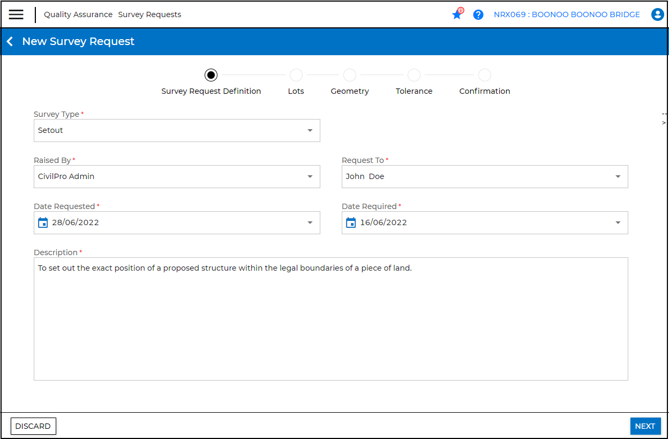Expand the Request To dropdown arrow
This screenshot has height=439, width=669.
point(618,177)
